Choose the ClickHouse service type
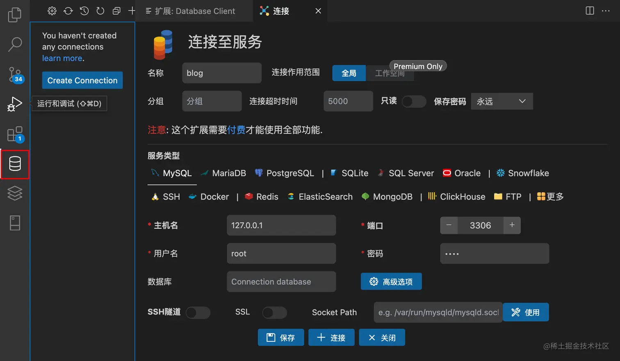This screenshot has height=361, width=620. 457,197
